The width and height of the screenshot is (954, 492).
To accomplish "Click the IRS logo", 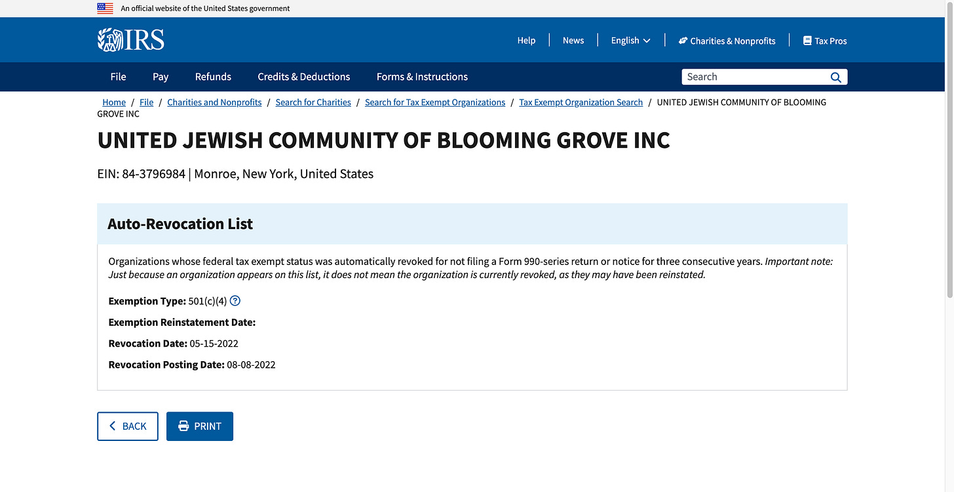I will pos(131,40).
